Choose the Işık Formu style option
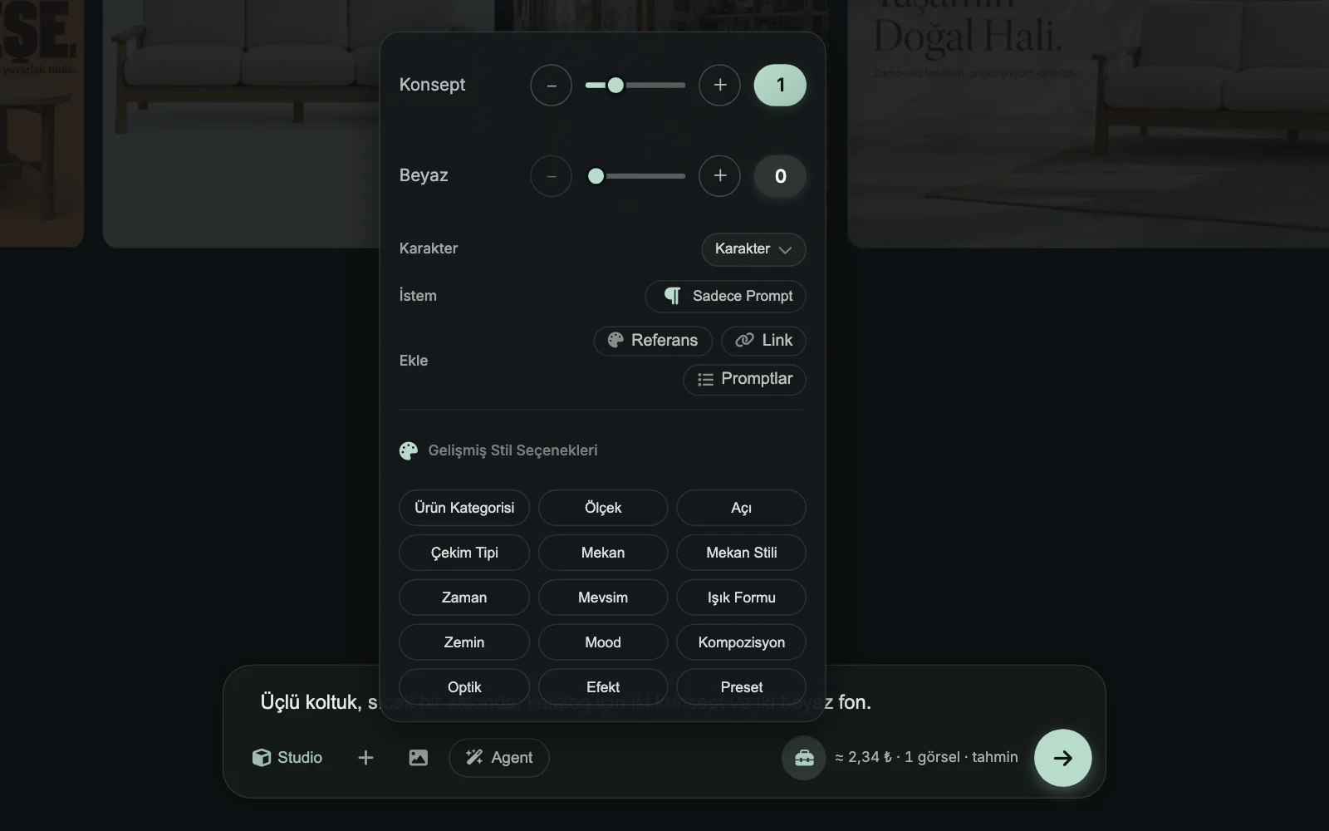1329x831 pixels. pos(742,597)
